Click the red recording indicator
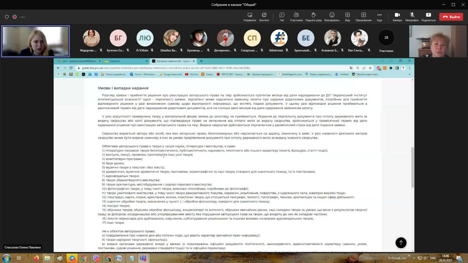This screenshot has height=263, width=468. (x=15, y=17)
